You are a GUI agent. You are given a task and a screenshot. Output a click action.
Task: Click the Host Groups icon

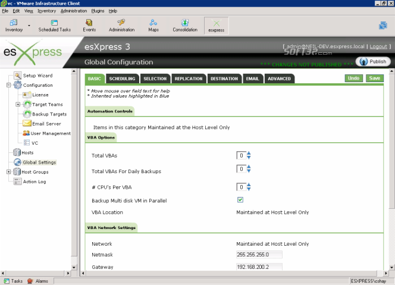tap(17, 171)
